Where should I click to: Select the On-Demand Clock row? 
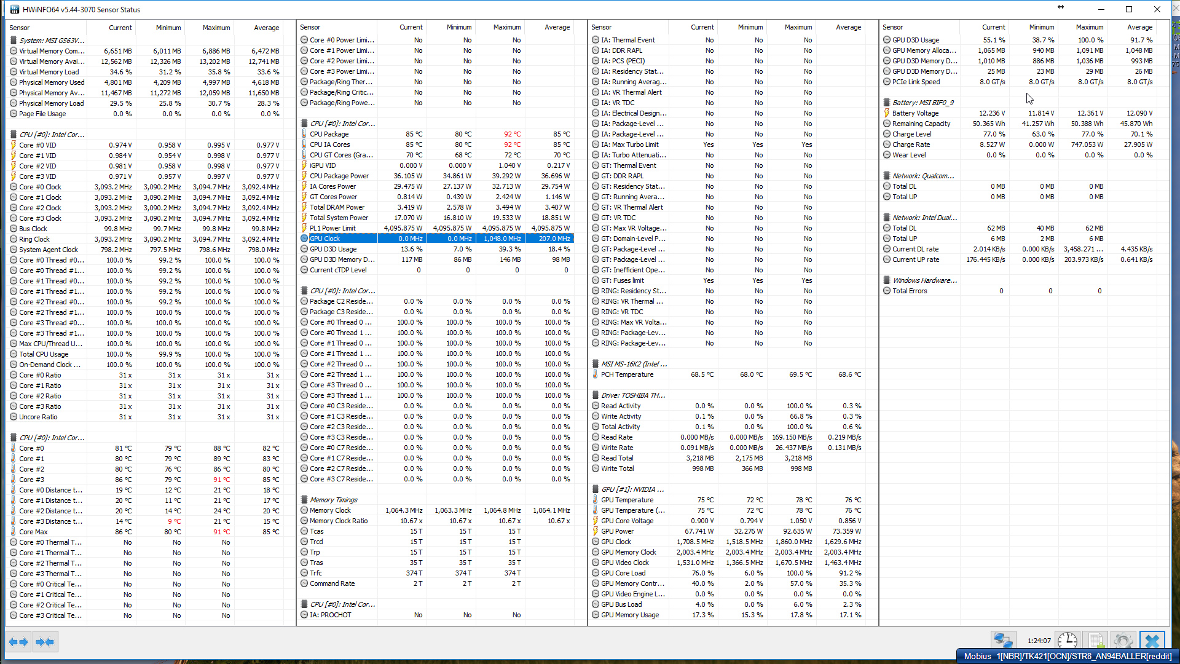[146, 365]
